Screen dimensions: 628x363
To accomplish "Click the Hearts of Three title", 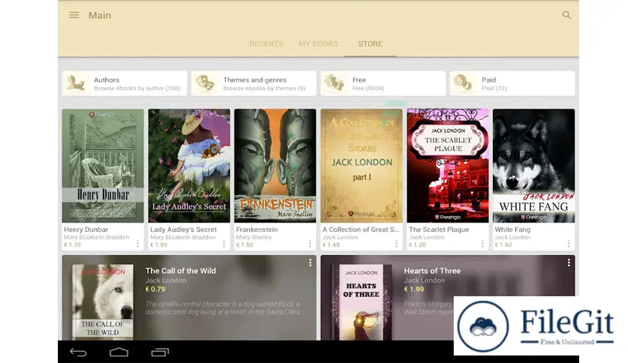I will coord(432,271).
